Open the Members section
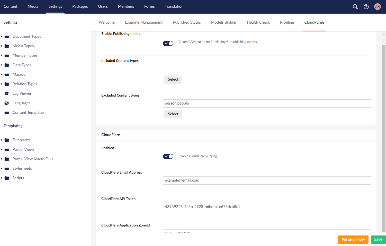Image resolution: width=386 pixels, height=246 pixels. 126,6
